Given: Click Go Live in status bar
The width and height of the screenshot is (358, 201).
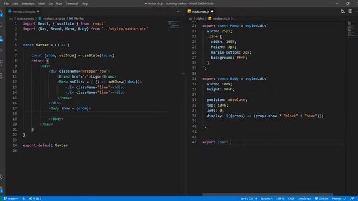Looking at the screenshot, I should (x=322, y=199).
